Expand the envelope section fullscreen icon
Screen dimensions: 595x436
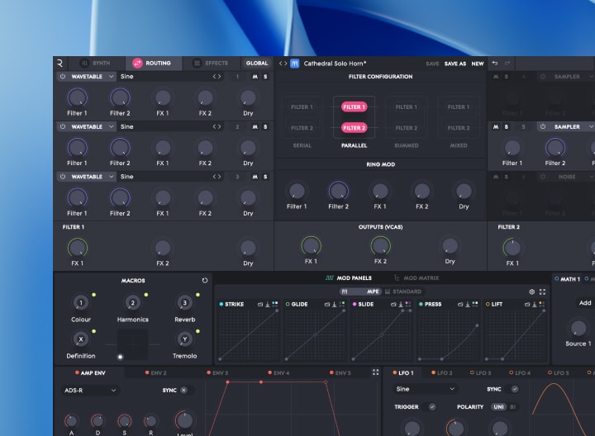coord(376,372)
